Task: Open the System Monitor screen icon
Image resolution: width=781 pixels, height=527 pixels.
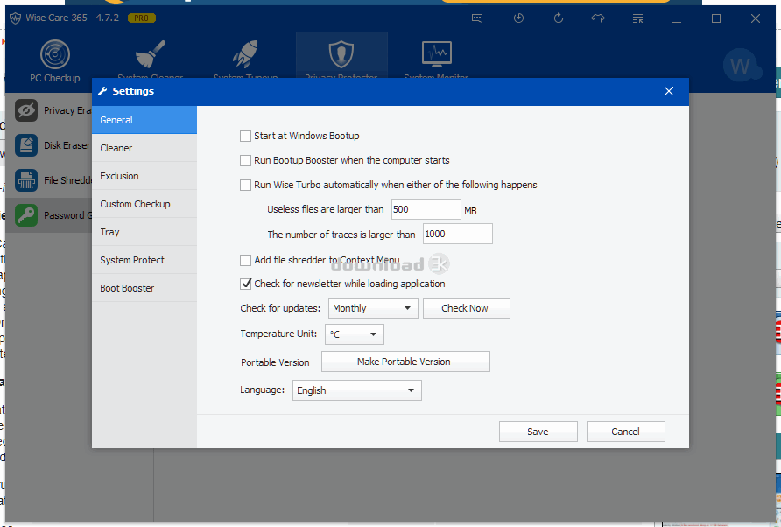Action: click(436, 54)
